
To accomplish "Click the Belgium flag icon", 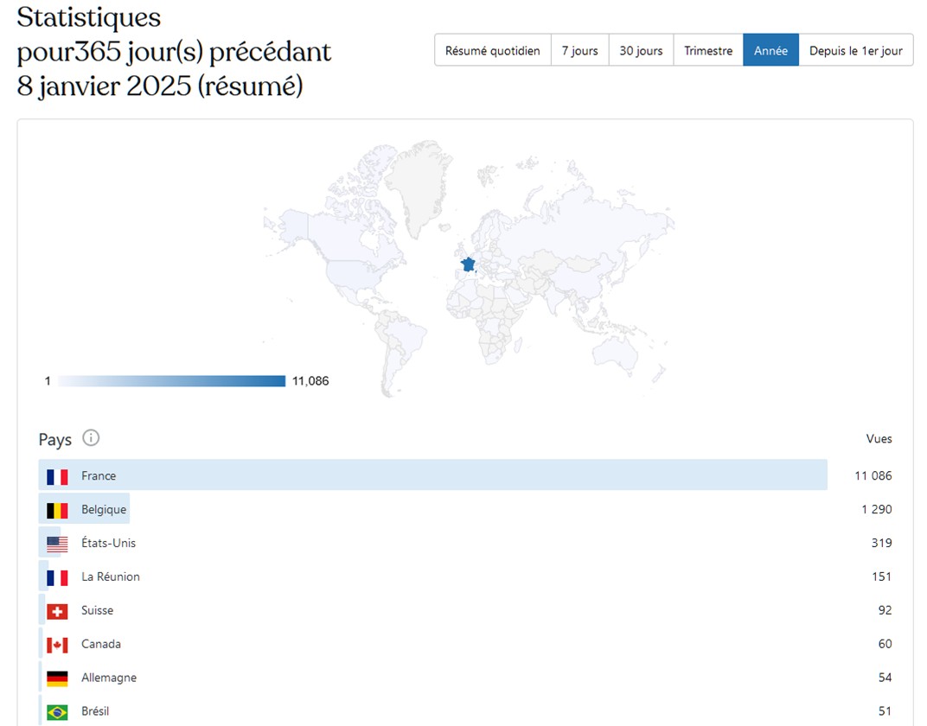I will click(57, 510).
